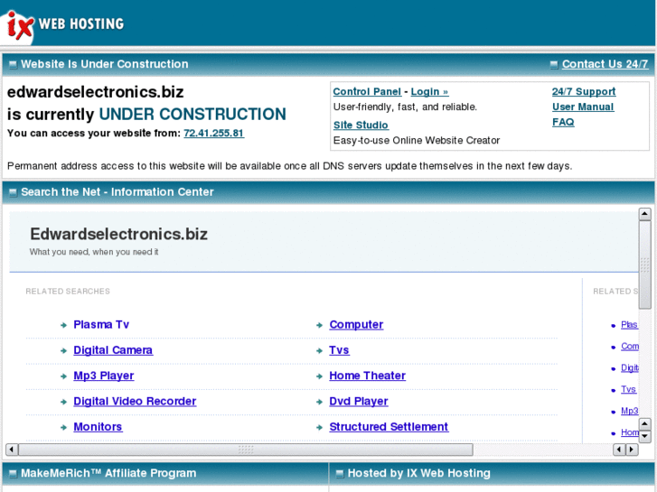Click the arrow icon beside Monitors

pyautogui.click(x=63, y=428)
